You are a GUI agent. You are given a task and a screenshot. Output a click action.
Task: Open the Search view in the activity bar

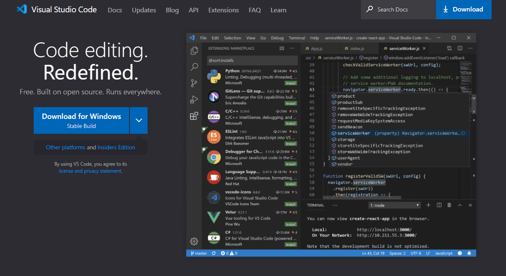pyautogui.click(x=194, y=67)
